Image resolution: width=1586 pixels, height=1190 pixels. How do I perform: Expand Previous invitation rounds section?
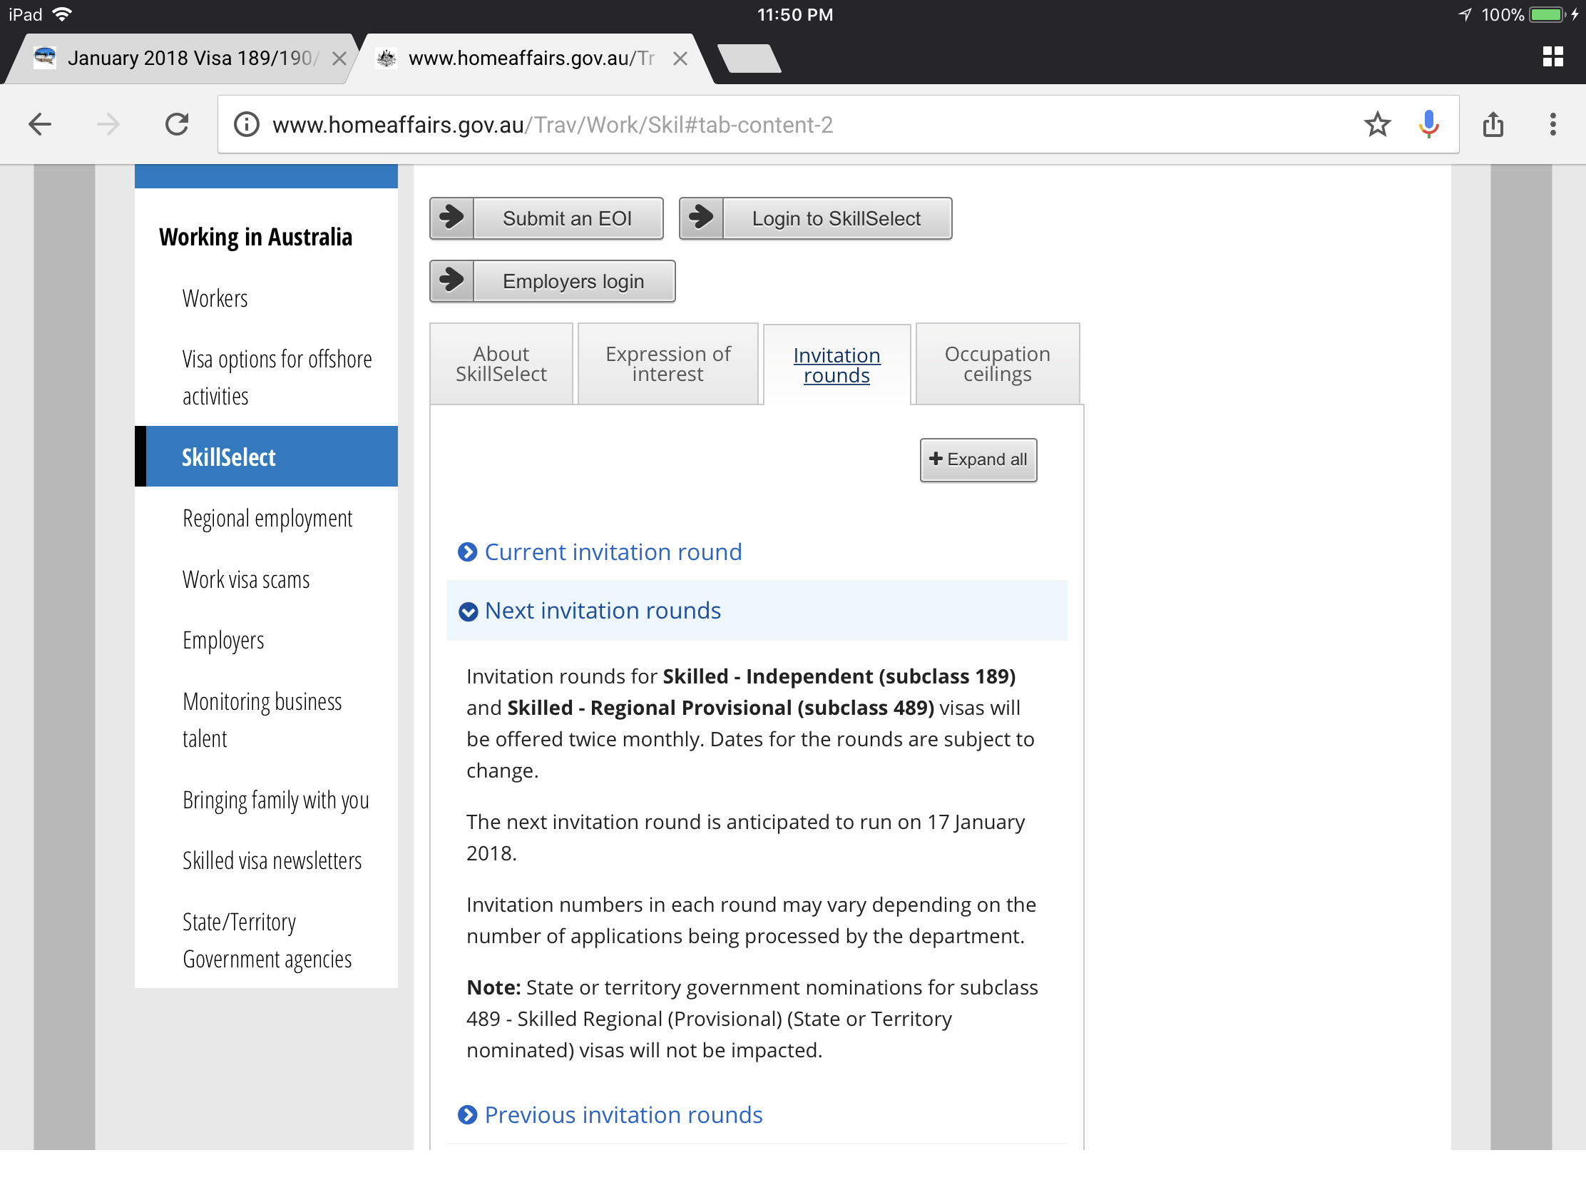tap(623, 1114)
